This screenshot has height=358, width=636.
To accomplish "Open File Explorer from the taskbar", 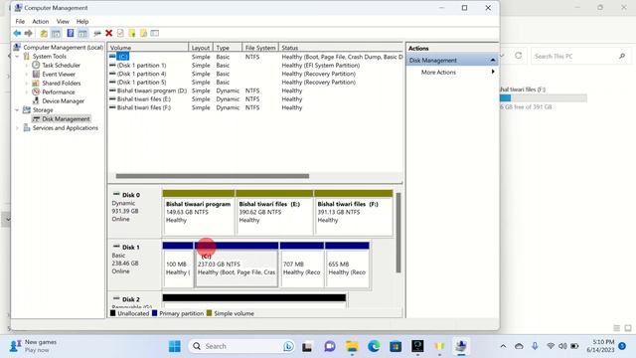I will point(352,346).
